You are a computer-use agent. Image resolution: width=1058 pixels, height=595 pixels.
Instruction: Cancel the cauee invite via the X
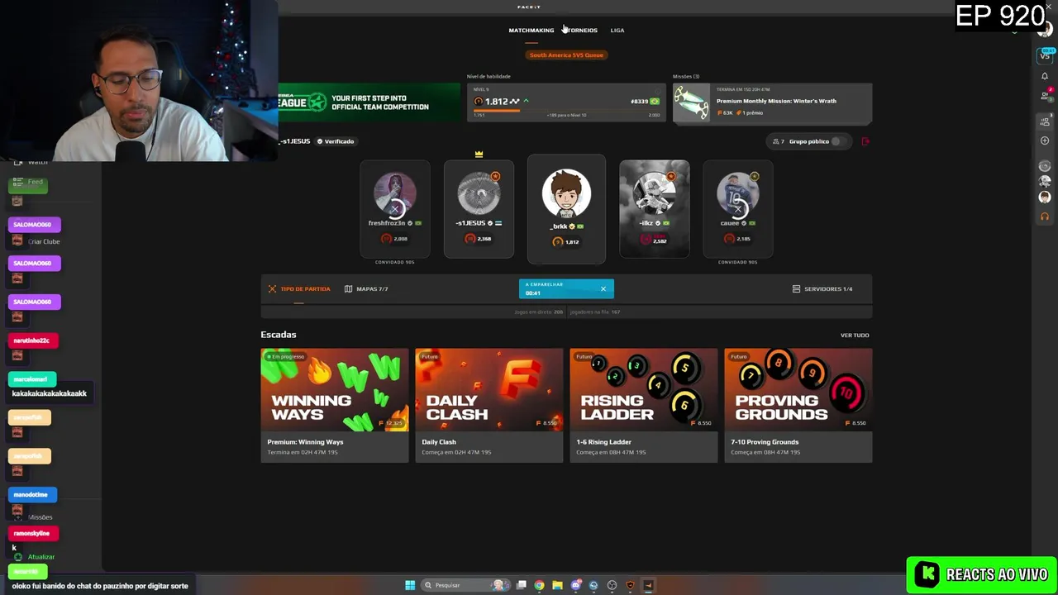click(737, 208)
